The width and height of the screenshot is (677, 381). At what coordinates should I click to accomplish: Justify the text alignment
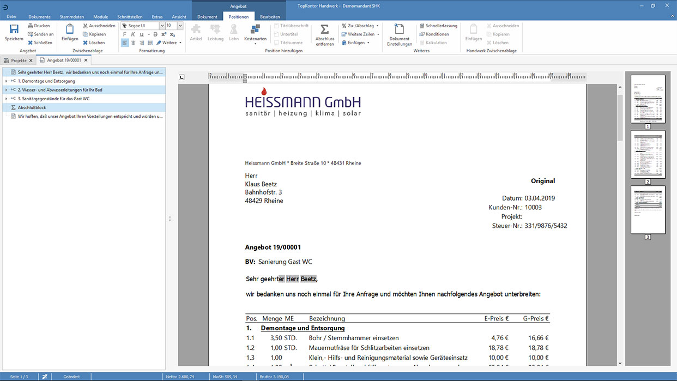[x=149, y=43]
